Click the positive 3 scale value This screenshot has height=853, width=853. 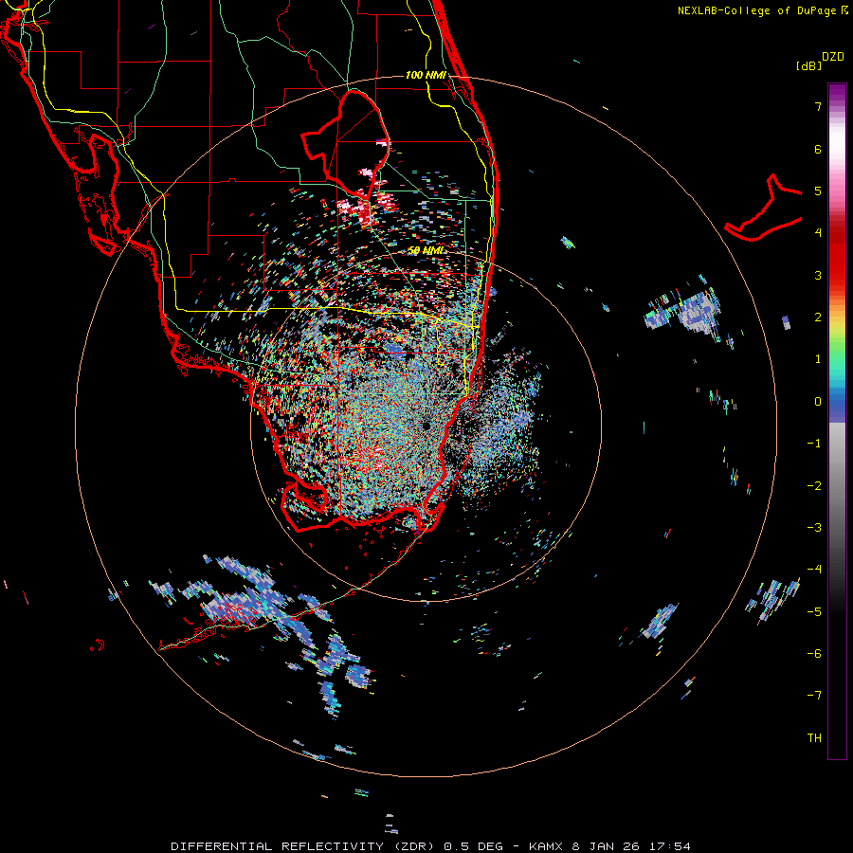pos(818,275)
